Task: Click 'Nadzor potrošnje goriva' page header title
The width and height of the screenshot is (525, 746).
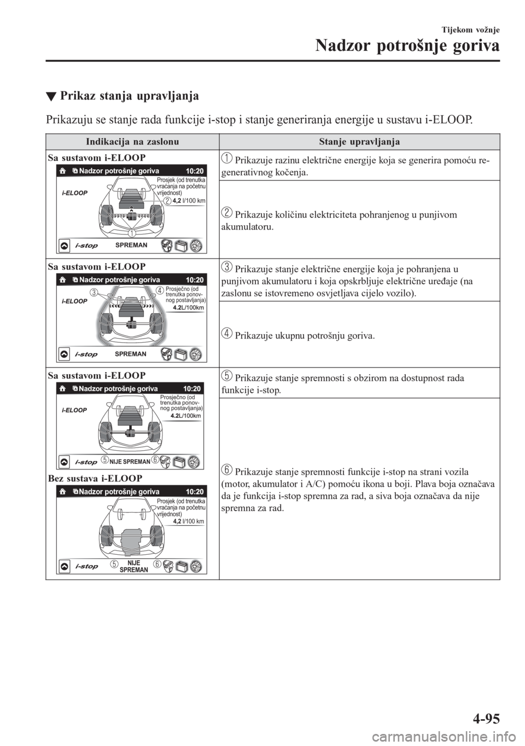Action: (x=407, y=46)
